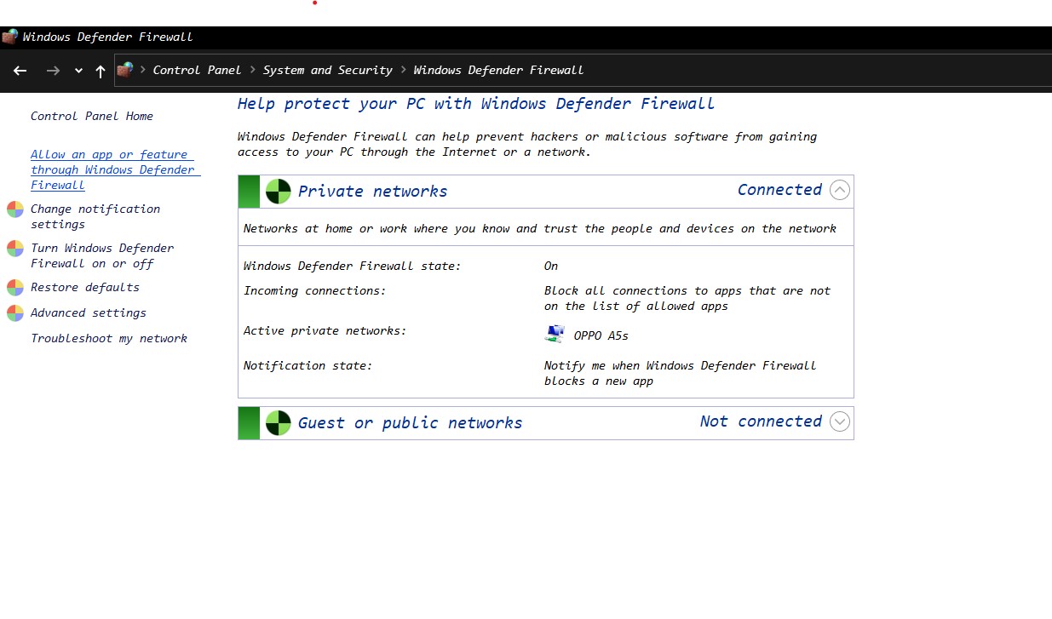Viewport: 1052px width, 619px height.
Task: Select Windows Defender Firewall breadcrumb
Action: pyautogui.click(x=498, y=70)
